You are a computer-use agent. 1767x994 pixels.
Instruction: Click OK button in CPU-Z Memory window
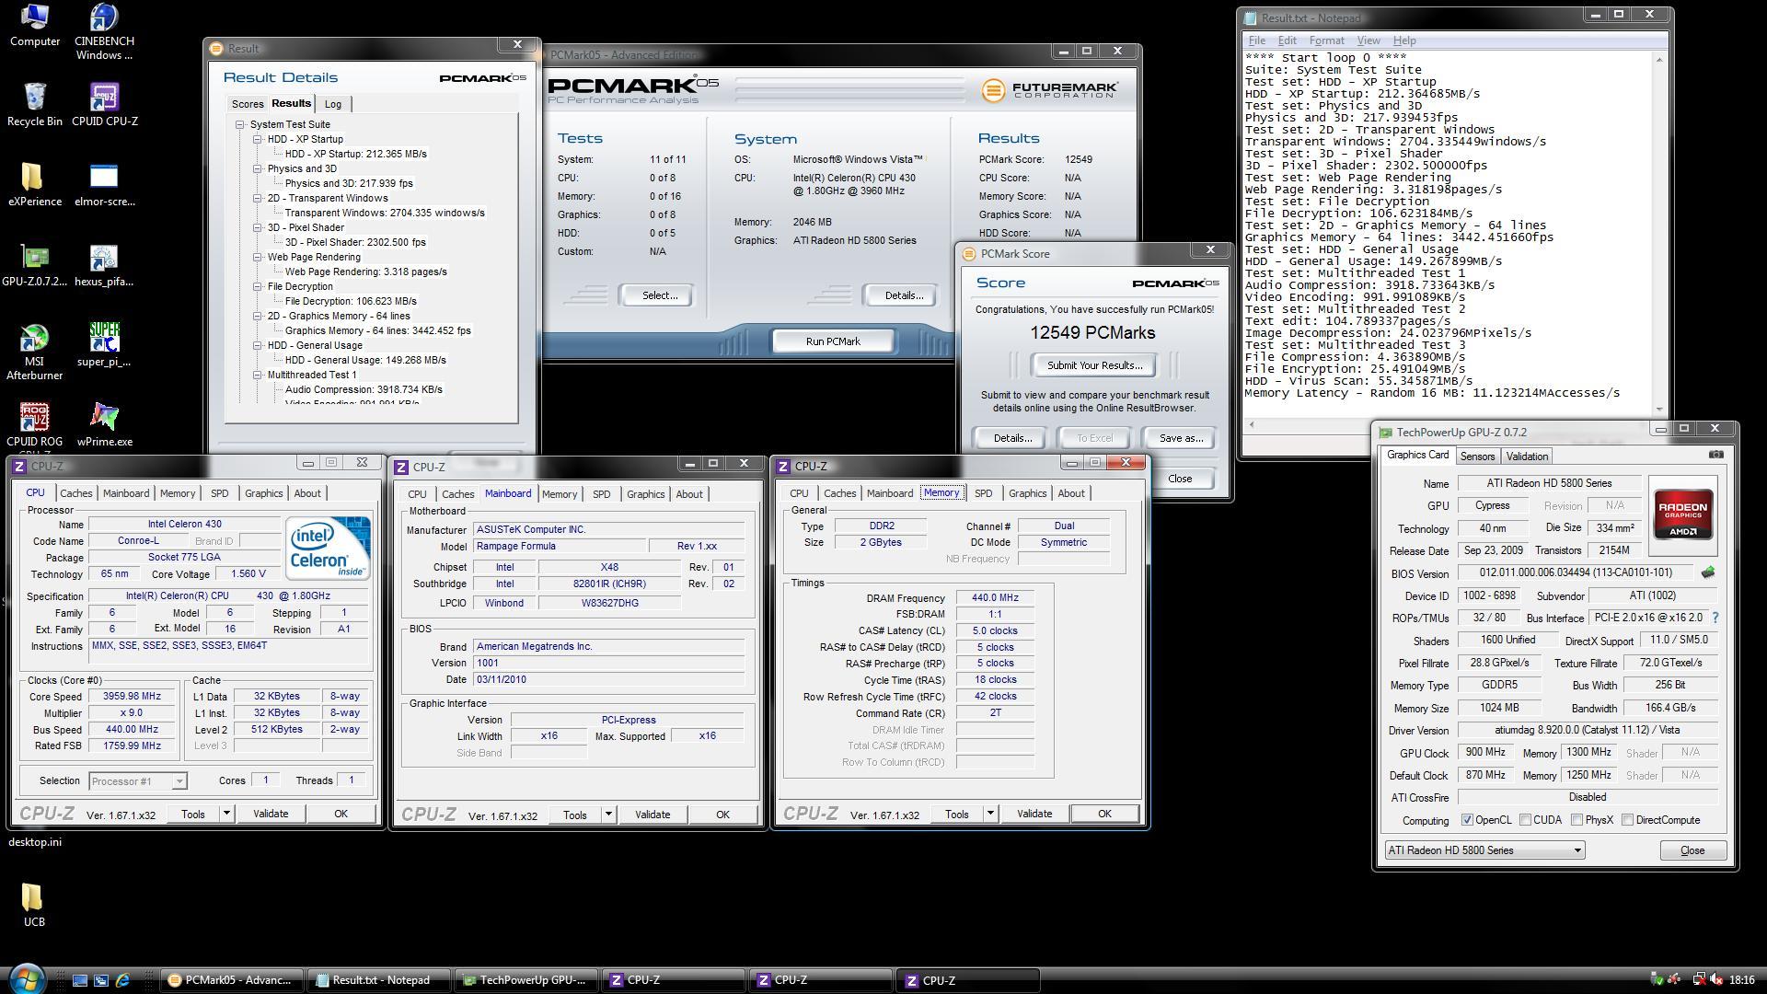coord(1104,814)
